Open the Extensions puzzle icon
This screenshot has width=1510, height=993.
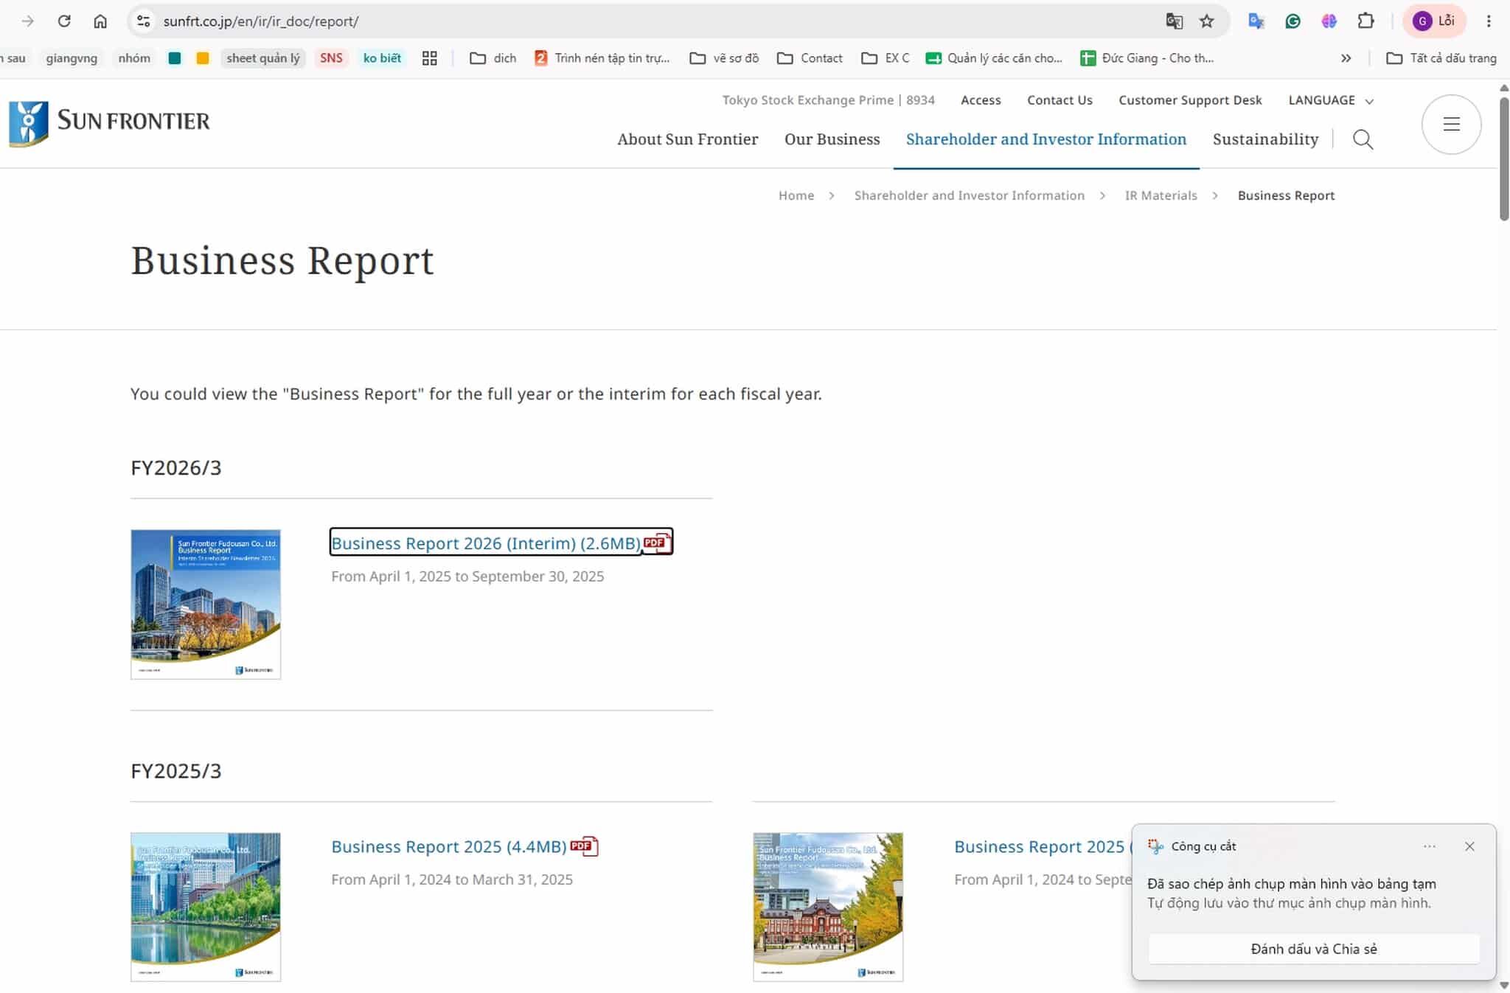coord(1365,21)
